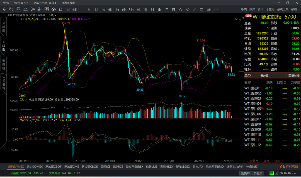Refresh using the circular arrow toolbar icon
Screen dimensions: 301x178
[x=11, y=9]
